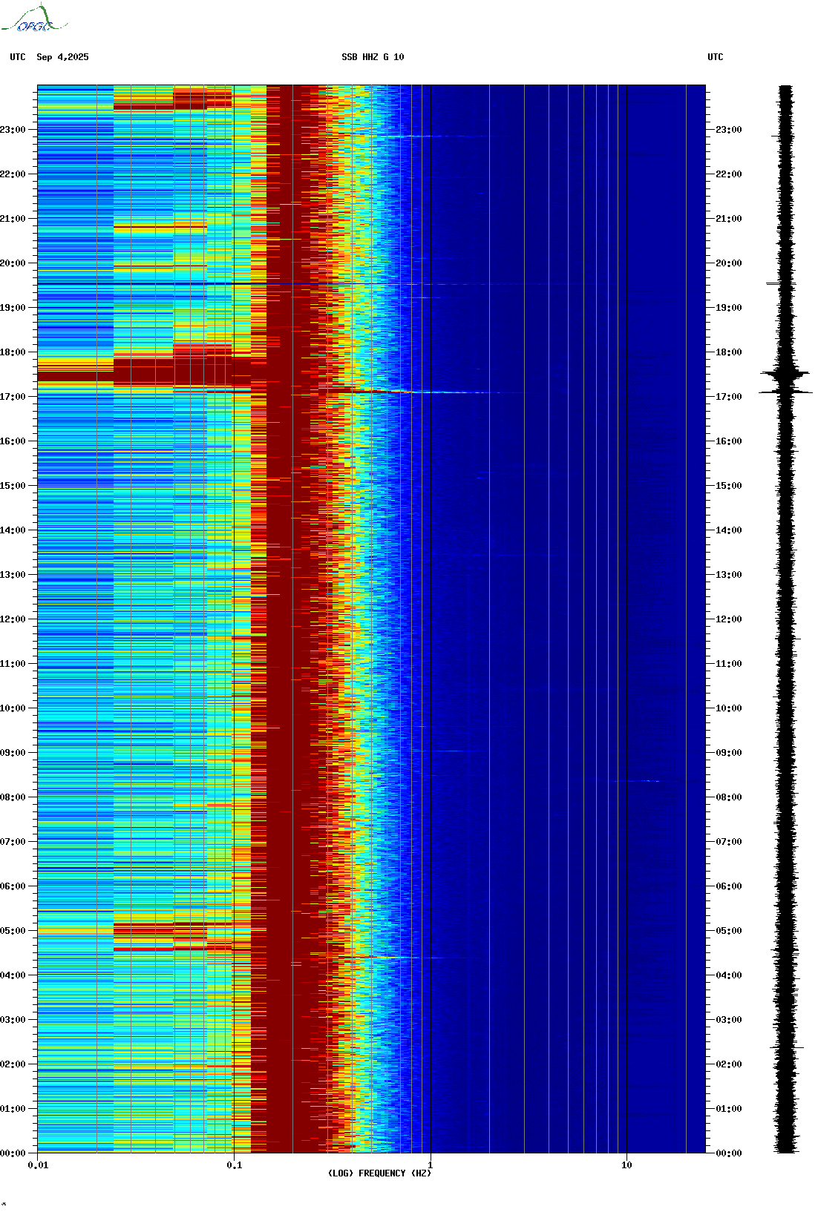Viewport: 818px width, 1212px height.
Task: Click 03:00 on the right time axis
Action: tap(728, 1020)
